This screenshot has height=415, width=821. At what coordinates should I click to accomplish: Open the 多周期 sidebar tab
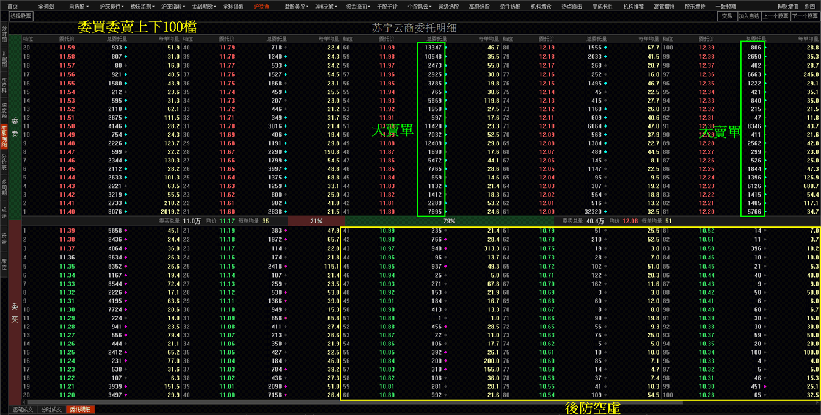click(4, 188)
